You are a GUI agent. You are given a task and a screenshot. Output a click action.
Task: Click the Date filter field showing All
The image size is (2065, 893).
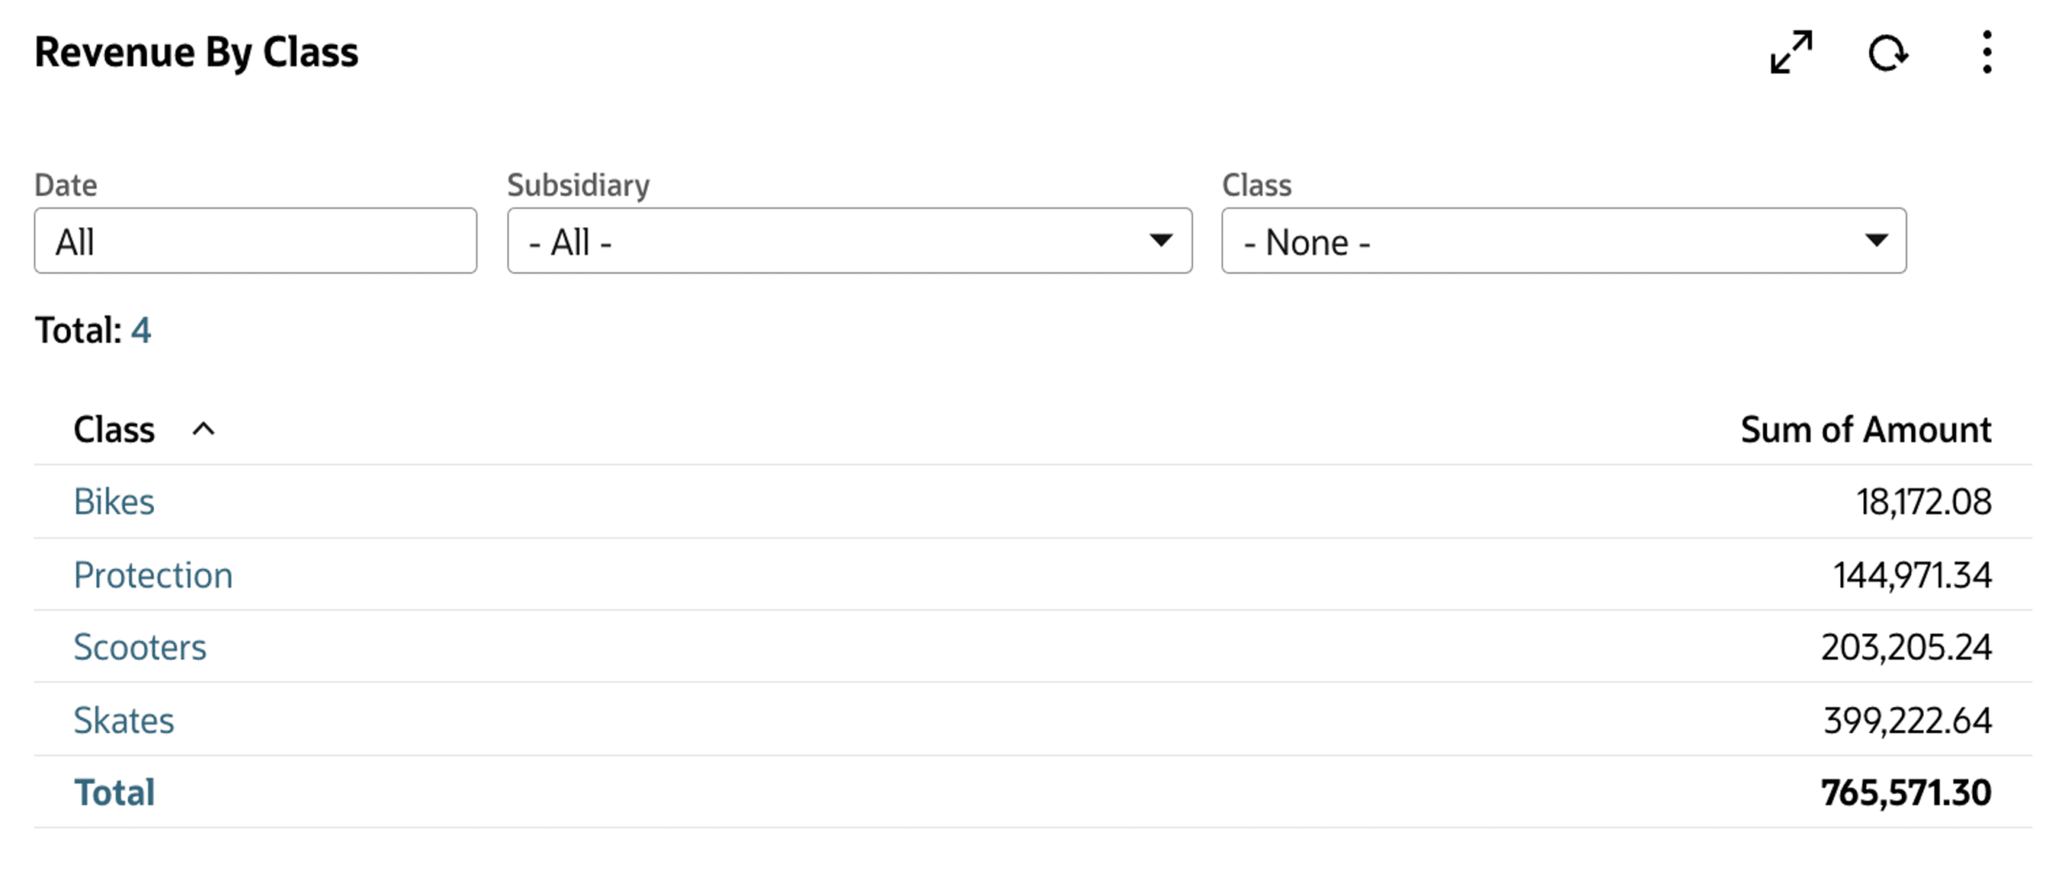256,241
